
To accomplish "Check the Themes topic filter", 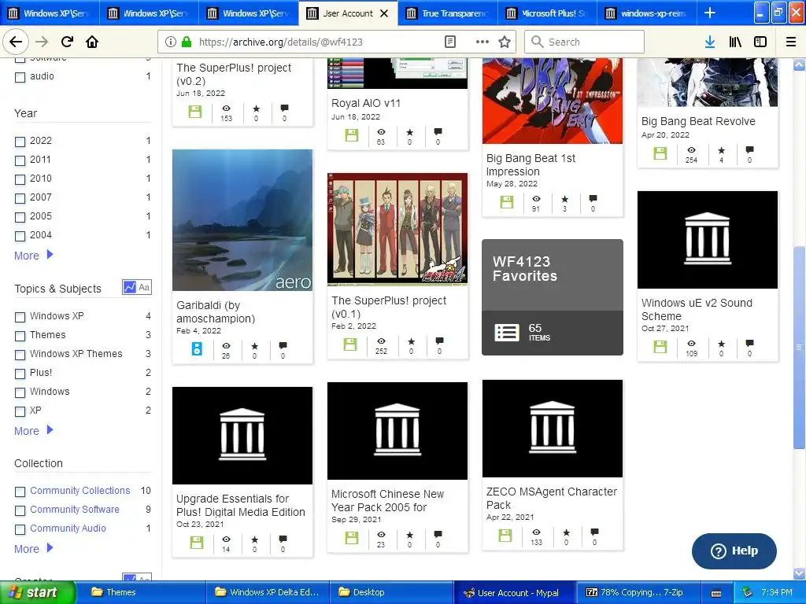I will (20, 336).
